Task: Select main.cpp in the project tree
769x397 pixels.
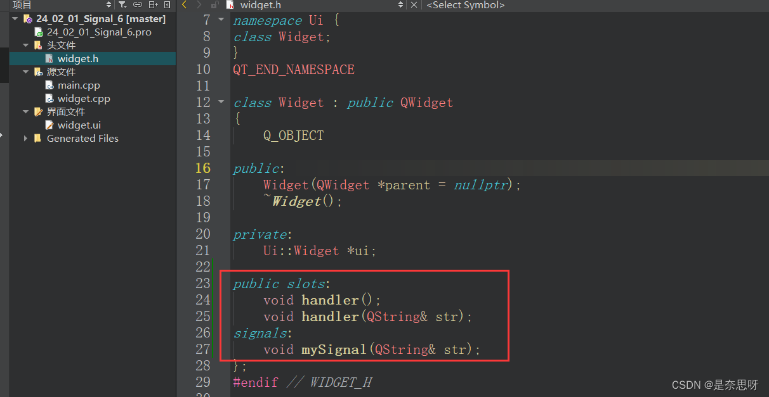Action: pos(79,85)
